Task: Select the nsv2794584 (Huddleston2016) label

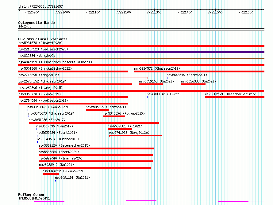Action: [43, 101]
